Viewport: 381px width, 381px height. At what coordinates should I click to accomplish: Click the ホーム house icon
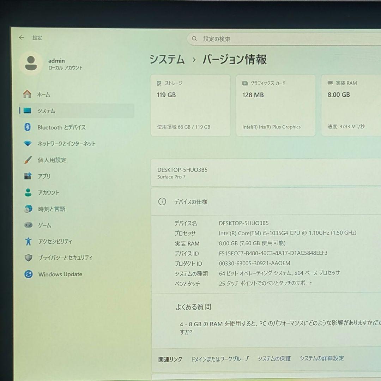(28, 94)
